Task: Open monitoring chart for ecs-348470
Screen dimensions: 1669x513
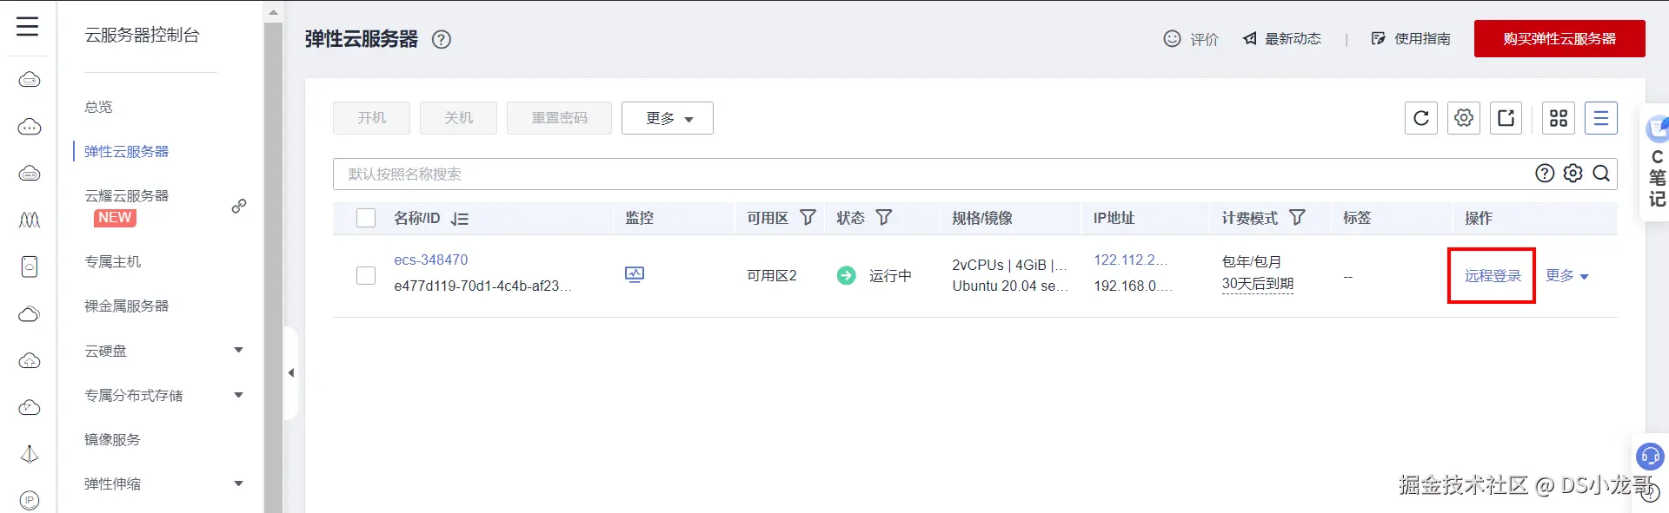Action: pyautogui.click(x=635, y=275)
